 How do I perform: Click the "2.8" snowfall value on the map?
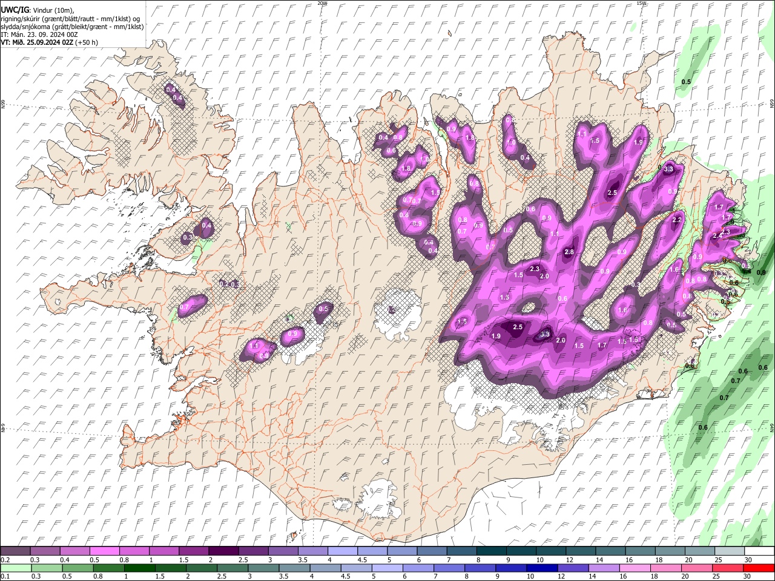coord(569,252)
